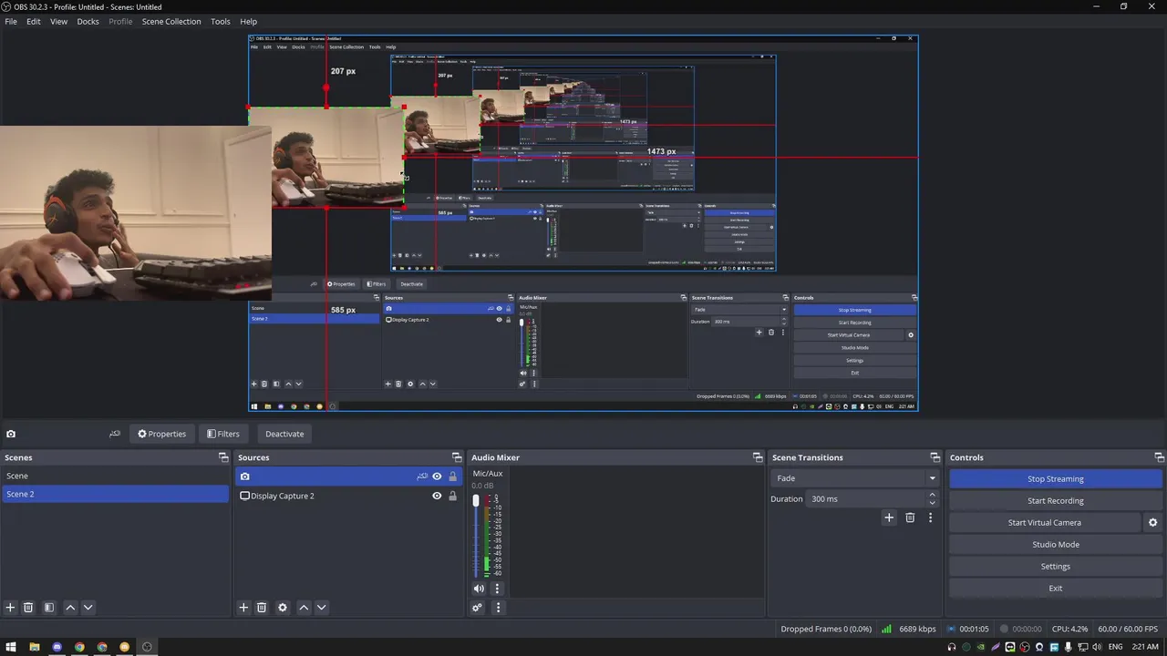Delete selected source using Sources trash icon
This screenshot has height=656, width=1167.
[x=262, y=608]
